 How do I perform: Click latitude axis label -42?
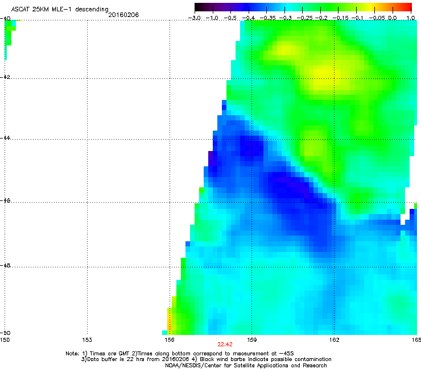tap(5, 77)
